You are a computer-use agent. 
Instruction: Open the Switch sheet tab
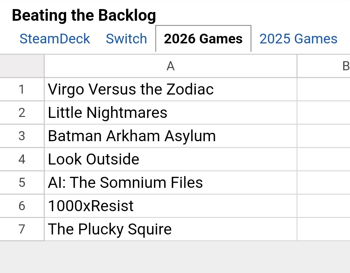(126, 39)
